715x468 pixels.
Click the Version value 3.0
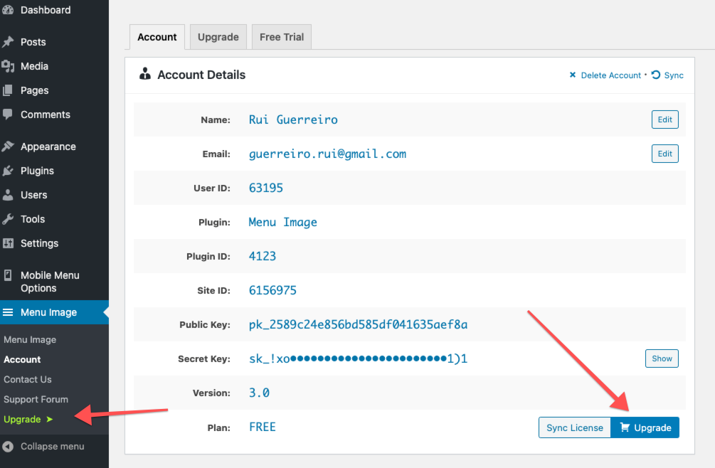[259, 393]
